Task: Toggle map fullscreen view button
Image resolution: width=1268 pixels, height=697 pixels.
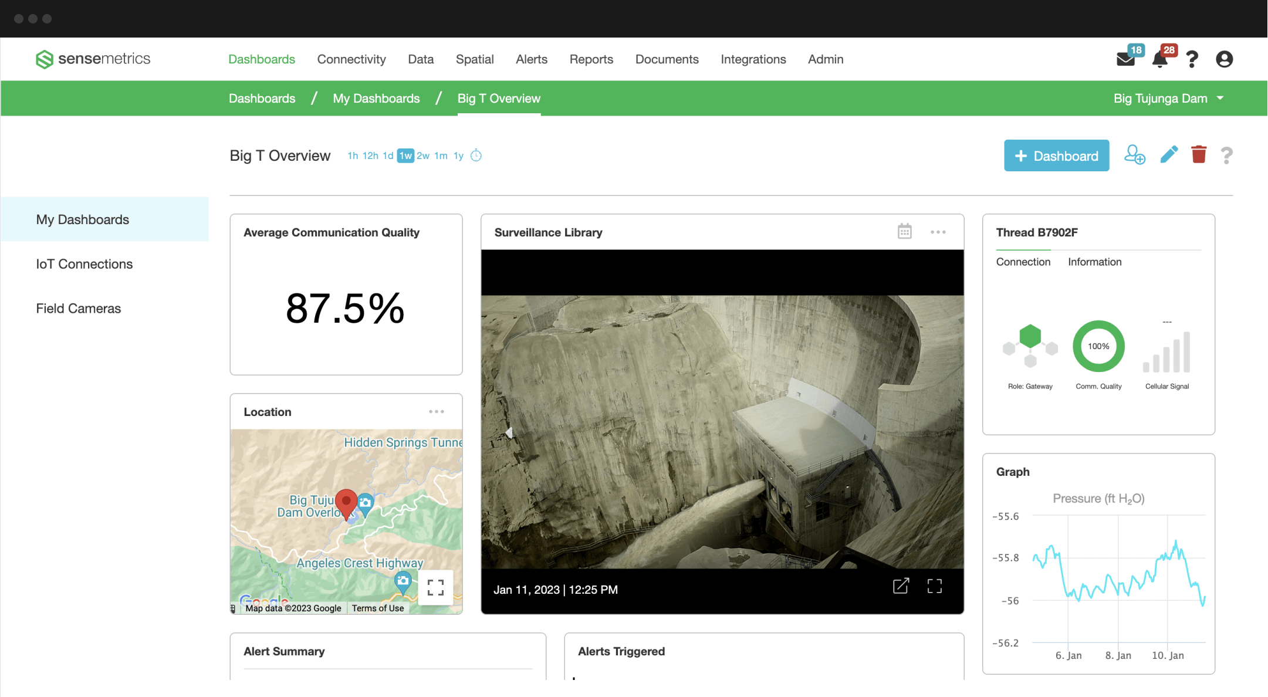Action: coord(435,587)
